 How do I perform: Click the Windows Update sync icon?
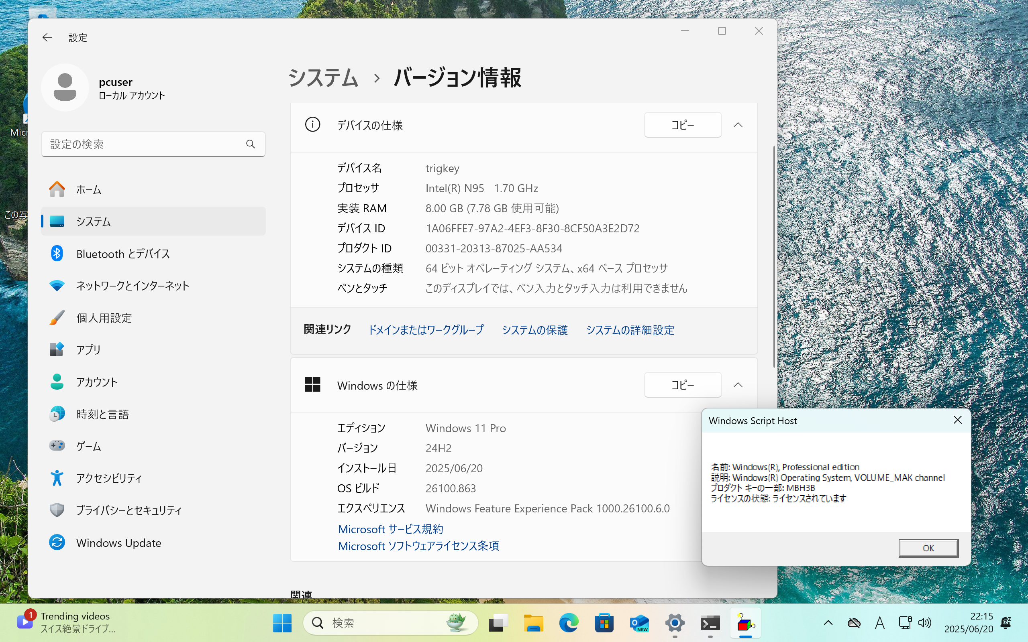click(57, 542)
